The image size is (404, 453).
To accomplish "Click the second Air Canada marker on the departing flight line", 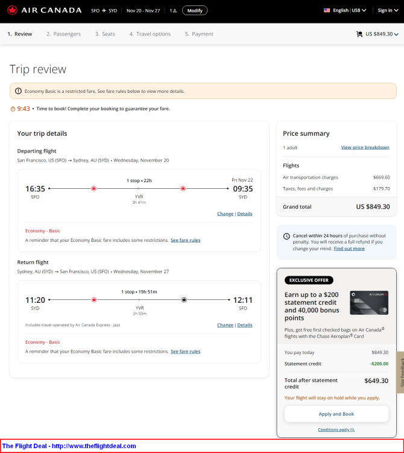I will (183, 189).
